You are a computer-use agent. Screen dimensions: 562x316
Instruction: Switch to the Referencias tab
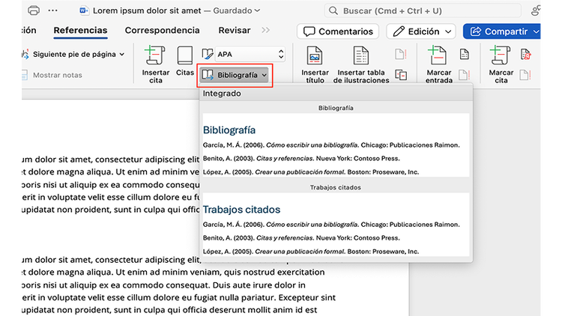[x=80, y=31]
